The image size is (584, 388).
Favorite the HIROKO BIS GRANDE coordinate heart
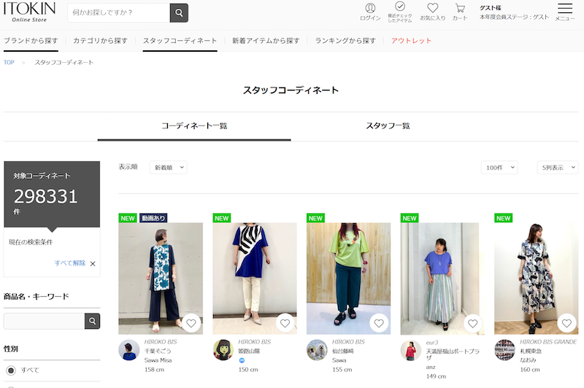[566, 323]
